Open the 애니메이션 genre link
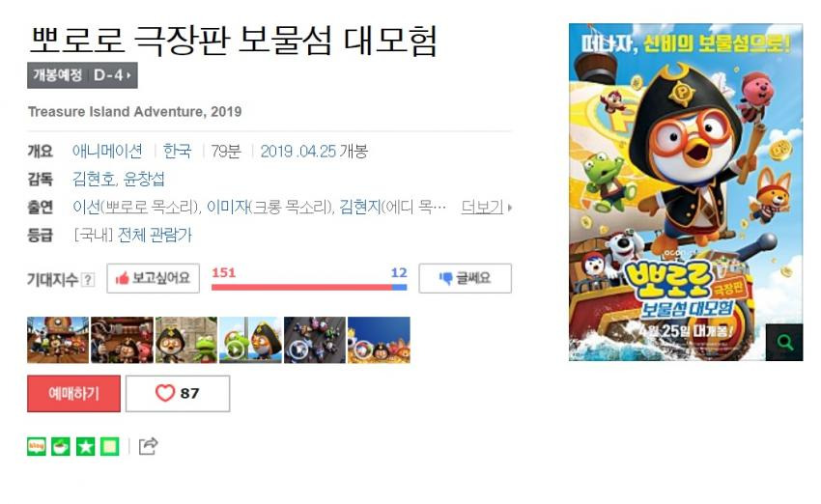821x504 pixels. pos(107,152)
